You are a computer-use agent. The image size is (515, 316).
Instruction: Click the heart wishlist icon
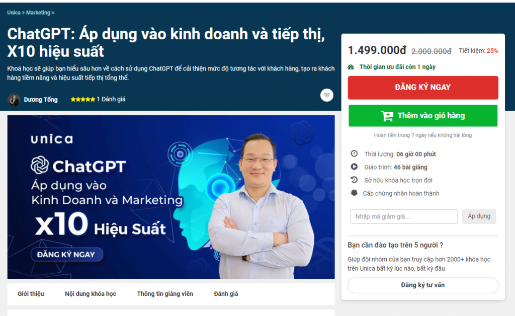[x=326, y=95]
